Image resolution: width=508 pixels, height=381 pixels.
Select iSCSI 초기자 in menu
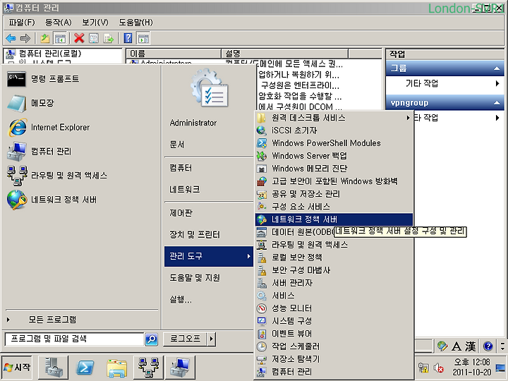point(334,131)
